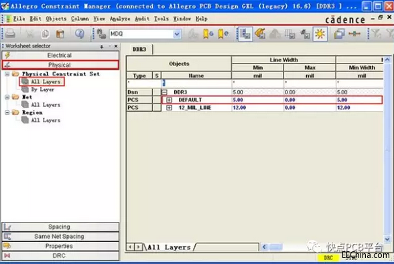Click the greyed icon before the bookmarks
Viewport: 394px width, 264px height.
tap(193, 34)
